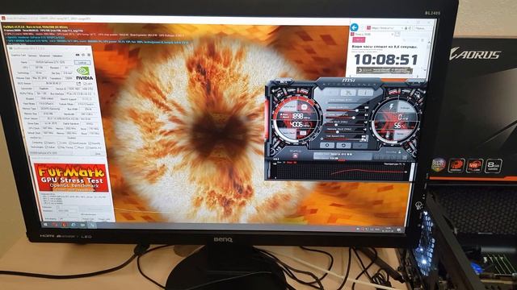Image resolution: width=517 pixels, height=290 pixels.
Task: Adjust the Fan Speed slider in Afterburner
Action: coord(345,139)
